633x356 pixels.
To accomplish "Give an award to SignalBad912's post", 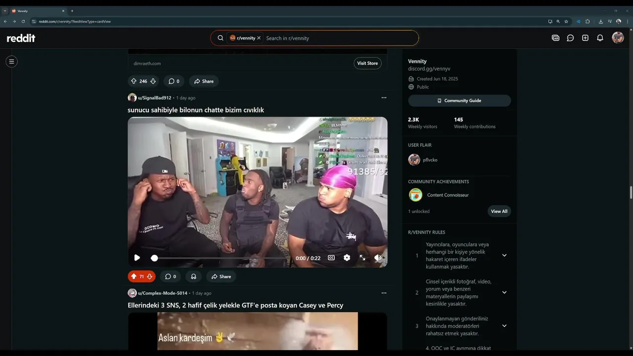I will tap(193, 276).
